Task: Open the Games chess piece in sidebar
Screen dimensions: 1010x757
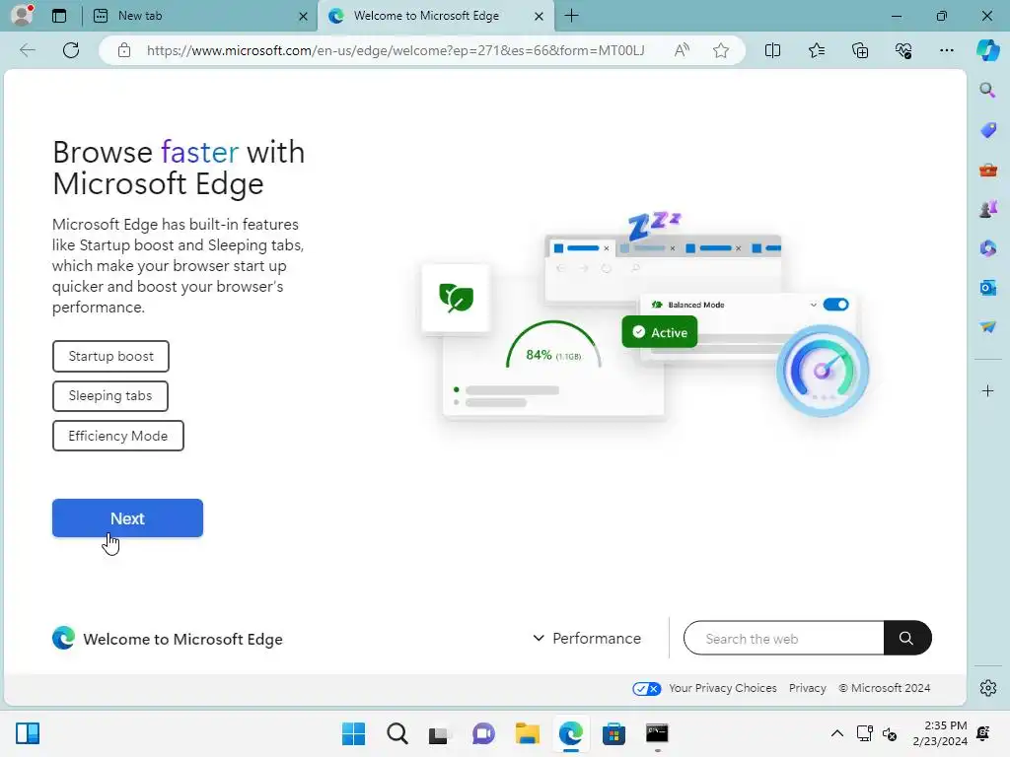Action: click(x=987, y=209)
